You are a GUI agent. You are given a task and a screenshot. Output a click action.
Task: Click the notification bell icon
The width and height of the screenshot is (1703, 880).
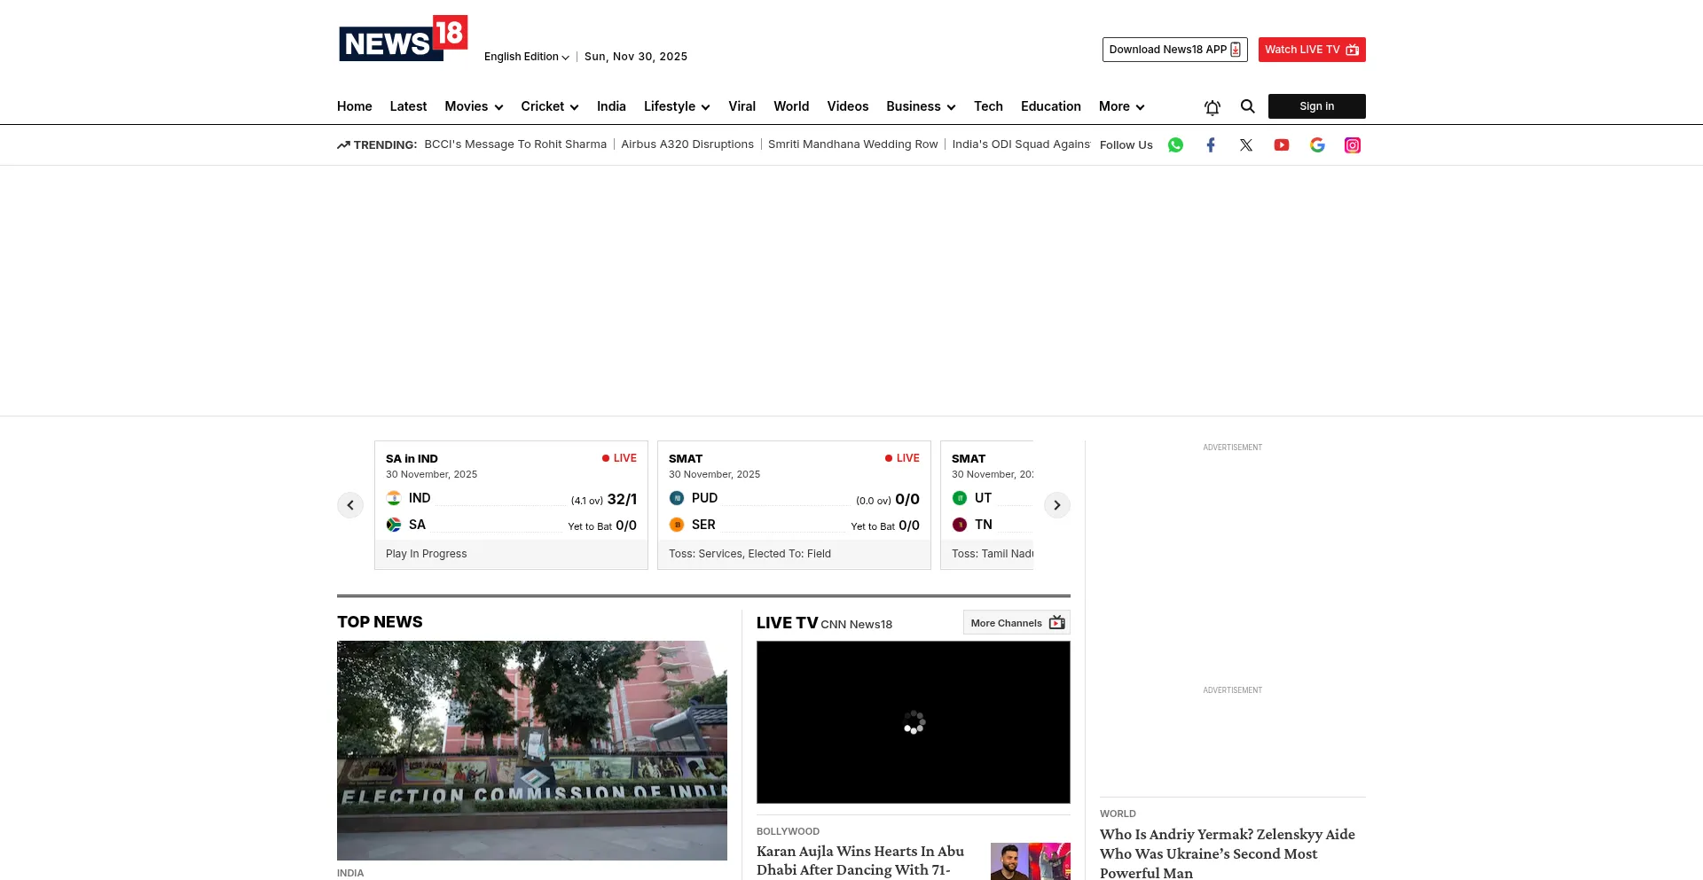click(1212, 107)
